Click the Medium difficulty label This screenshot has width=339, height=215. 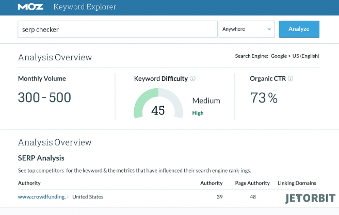tap(206, 101)
